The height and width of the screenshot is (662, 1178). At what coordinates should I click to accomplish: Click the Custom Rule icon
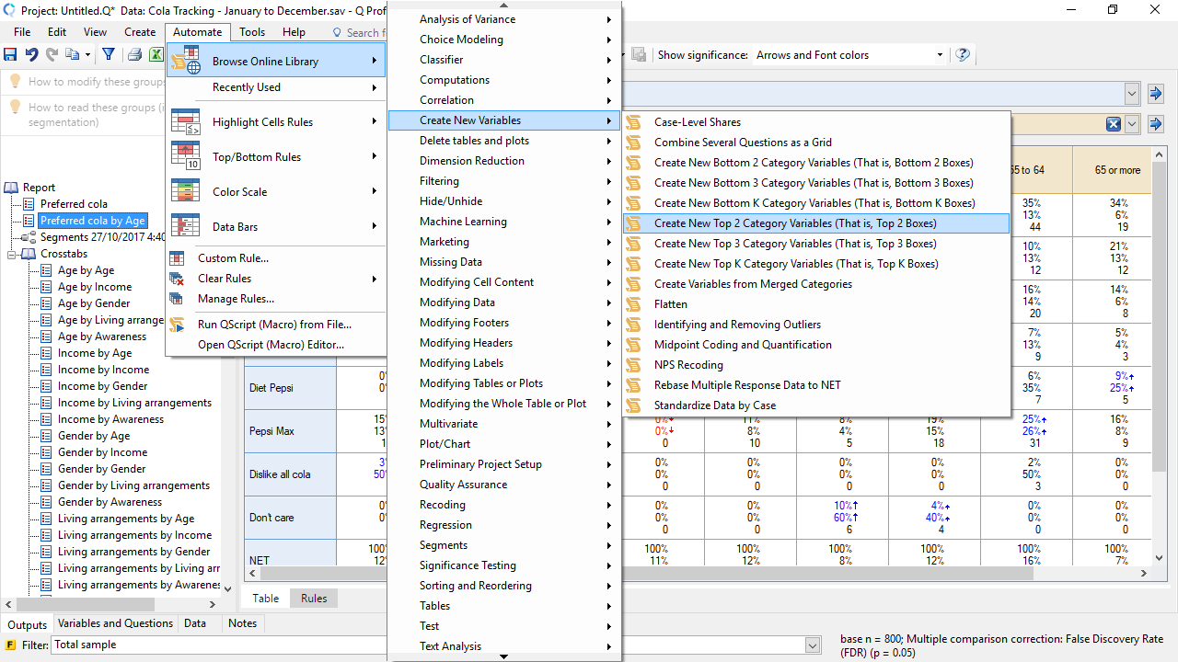[178, 258]
